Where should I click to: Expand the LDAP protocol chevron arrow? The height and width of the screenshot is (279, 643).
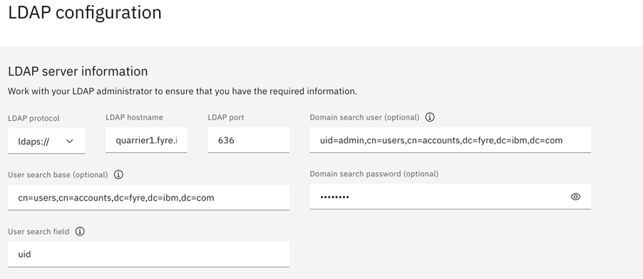point(70,142)
